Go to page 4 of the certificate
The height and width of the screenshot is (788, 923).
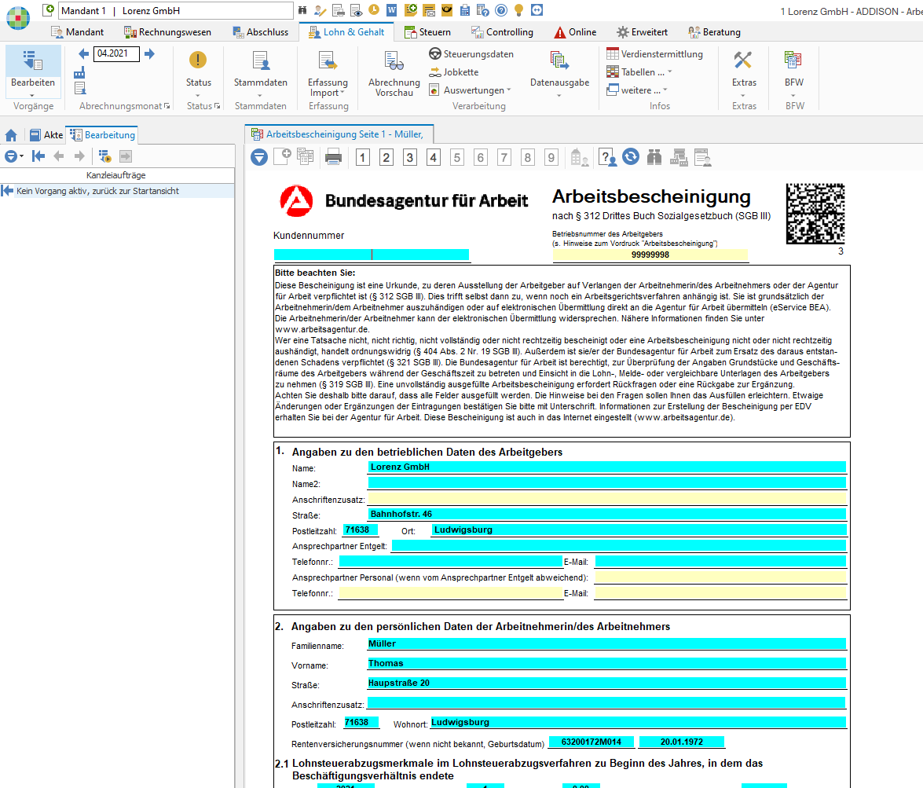point(434,158)
